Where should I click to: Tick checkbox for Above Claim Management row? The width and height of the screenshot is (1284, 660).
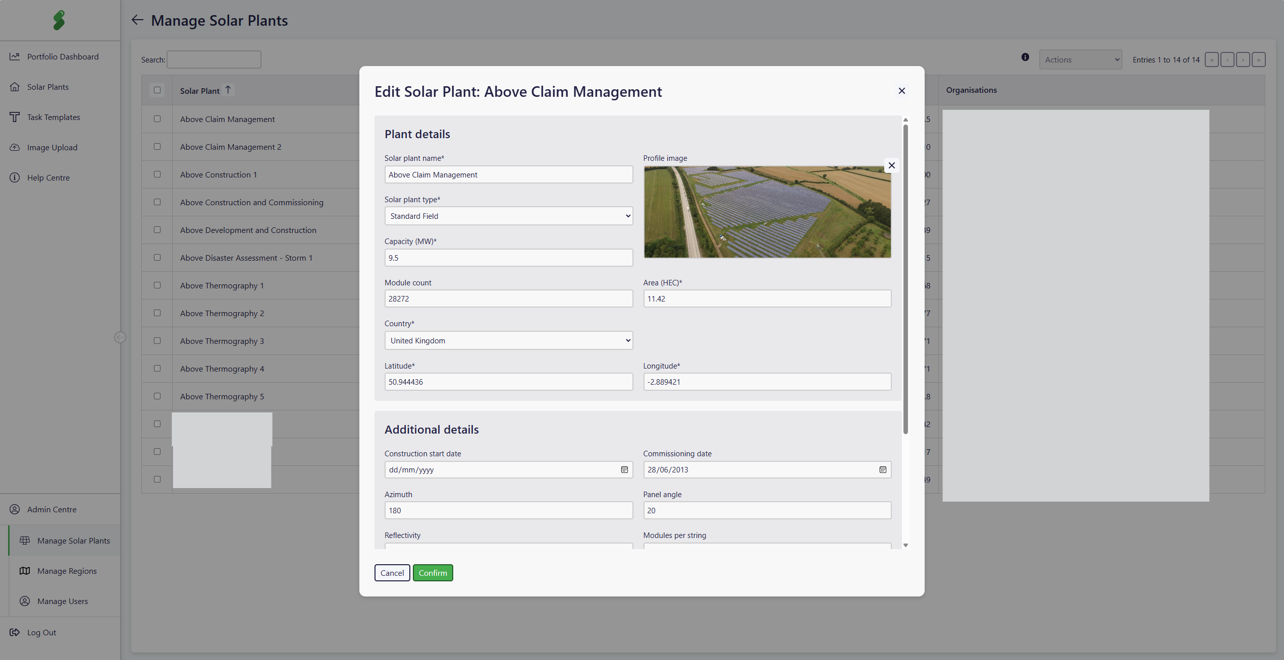coord(157,119)
